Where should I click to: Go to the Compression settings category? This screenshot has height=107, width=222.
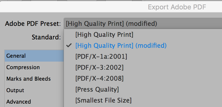point(23,67)
